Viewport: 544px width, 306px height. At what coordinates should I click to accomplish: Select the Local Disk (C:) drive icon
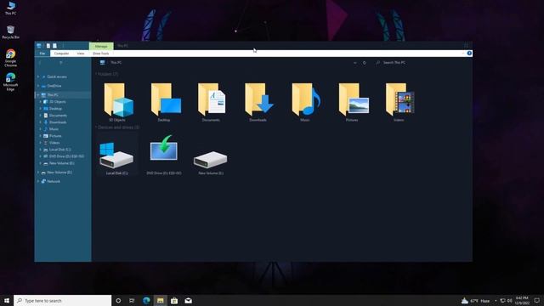[x=116, y=155]
